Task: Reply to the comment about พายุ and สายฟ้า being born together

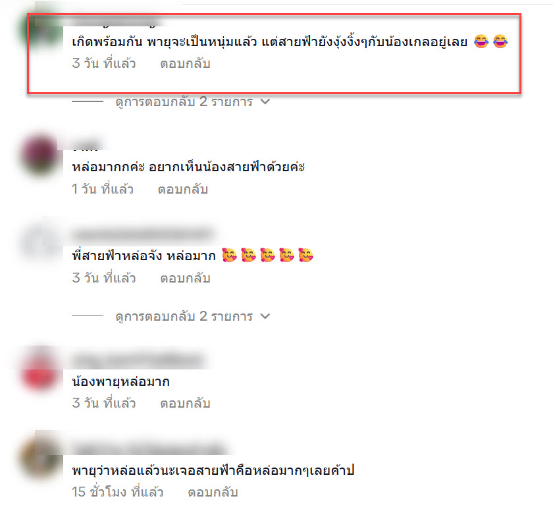Action: [185, 64]
